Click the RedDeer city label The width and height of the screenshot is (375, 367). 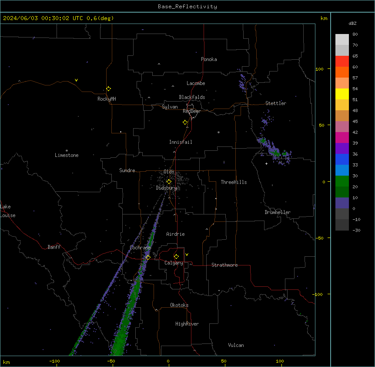(191, 111)
